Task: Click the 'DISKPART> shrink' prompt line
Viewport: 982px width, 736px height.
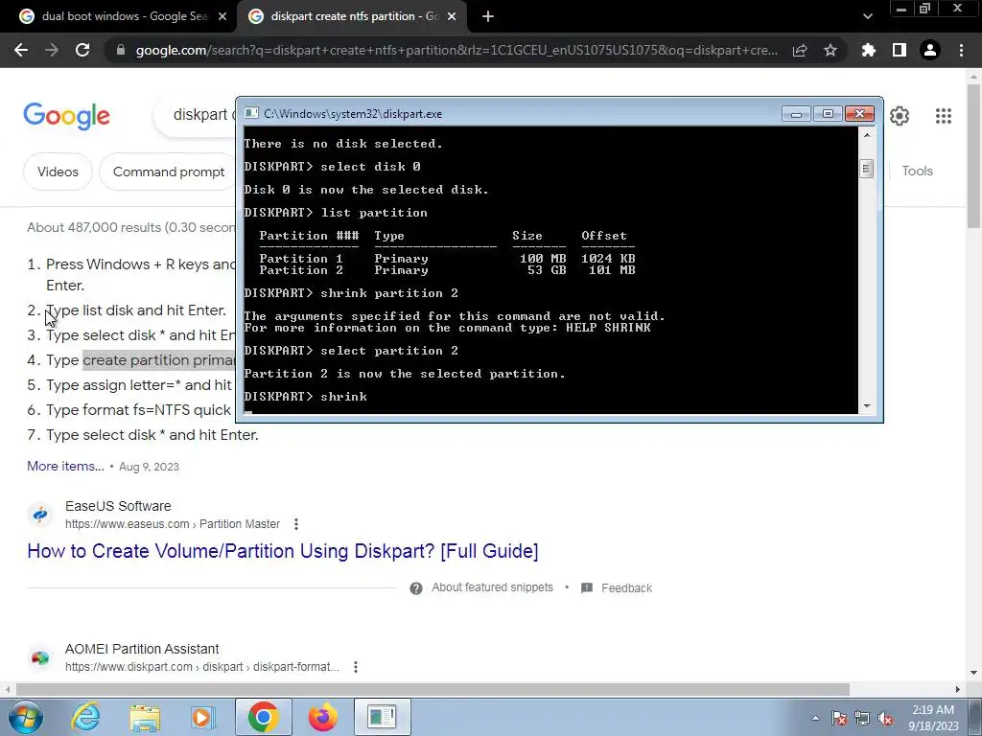Action: [306, 397]
